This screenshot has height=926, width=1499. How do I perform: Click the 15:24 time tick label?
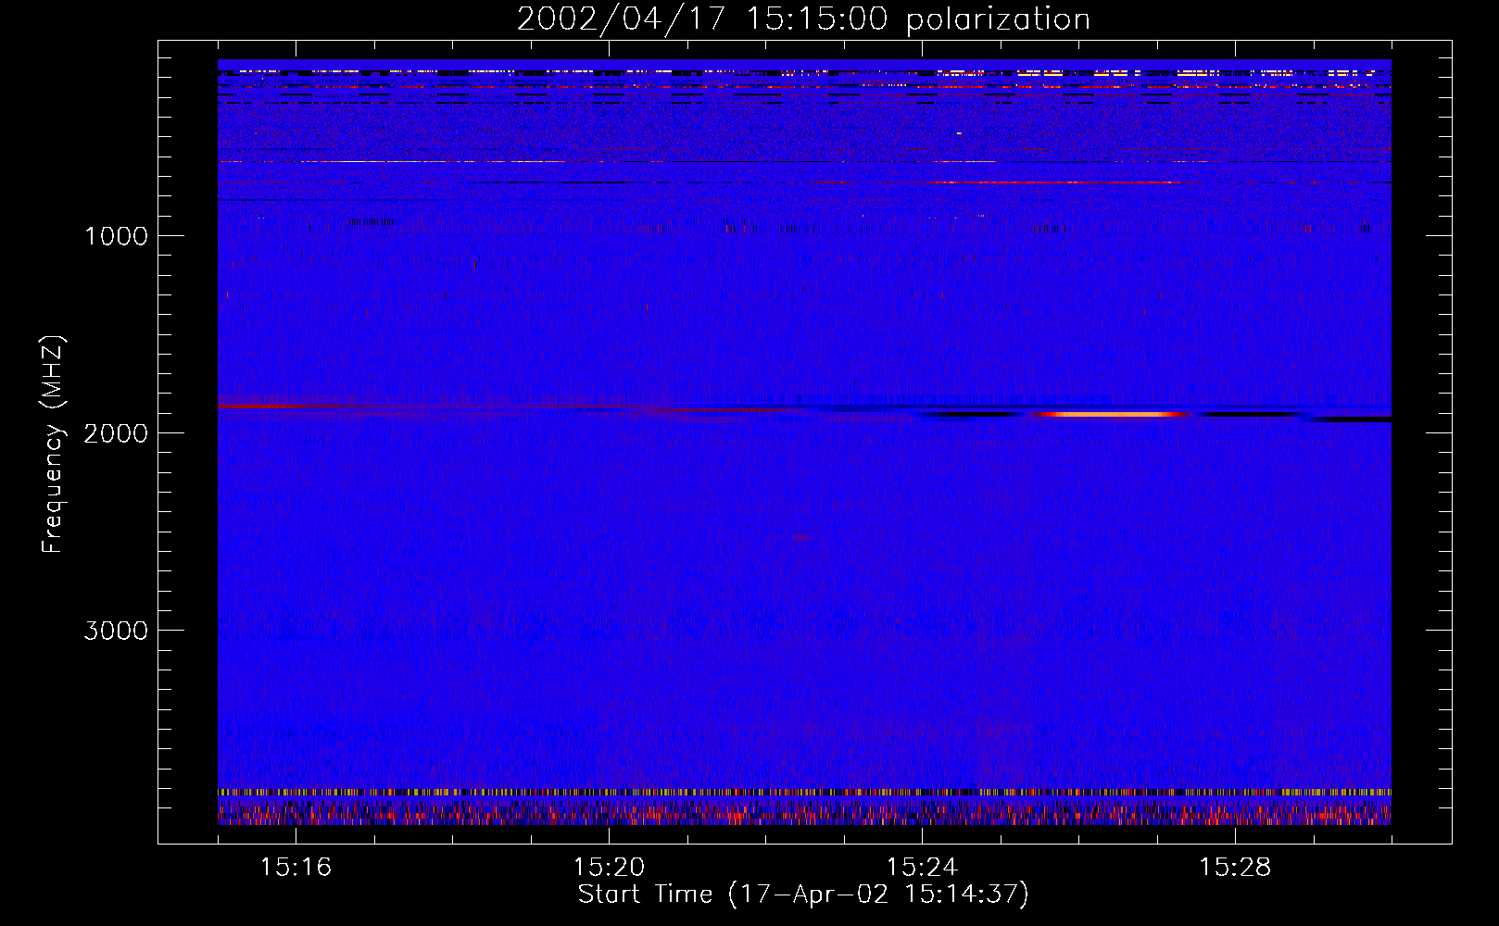click(x=922, y=867)
